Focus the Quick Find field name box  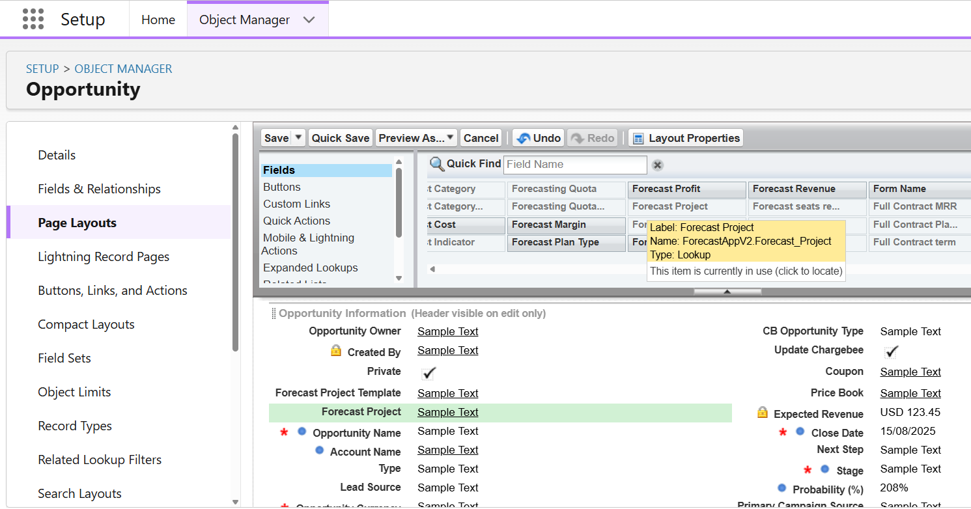pyautogui.click(x=576, y=165)
